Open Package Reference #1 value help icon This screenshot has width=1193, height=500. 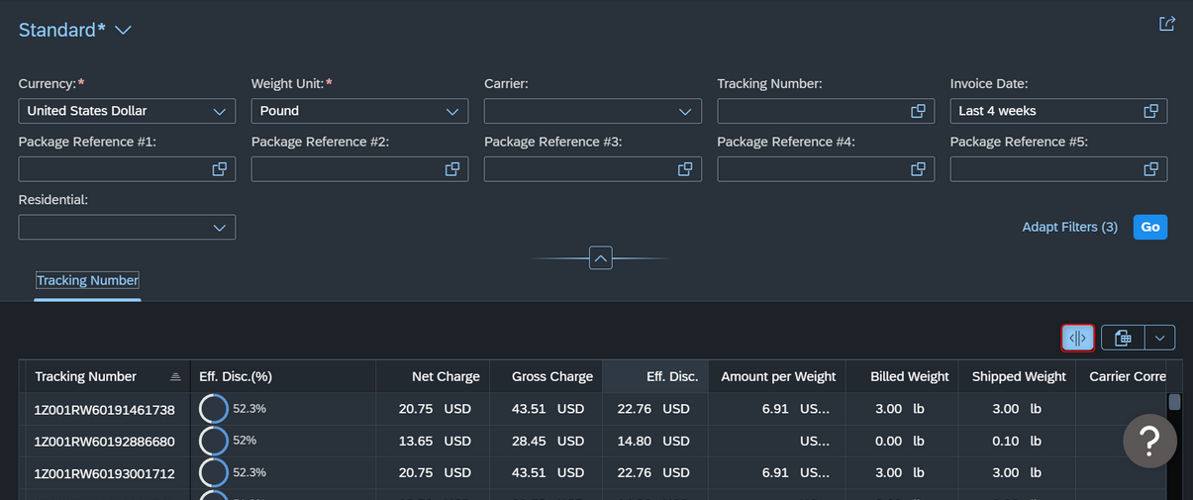220,169
